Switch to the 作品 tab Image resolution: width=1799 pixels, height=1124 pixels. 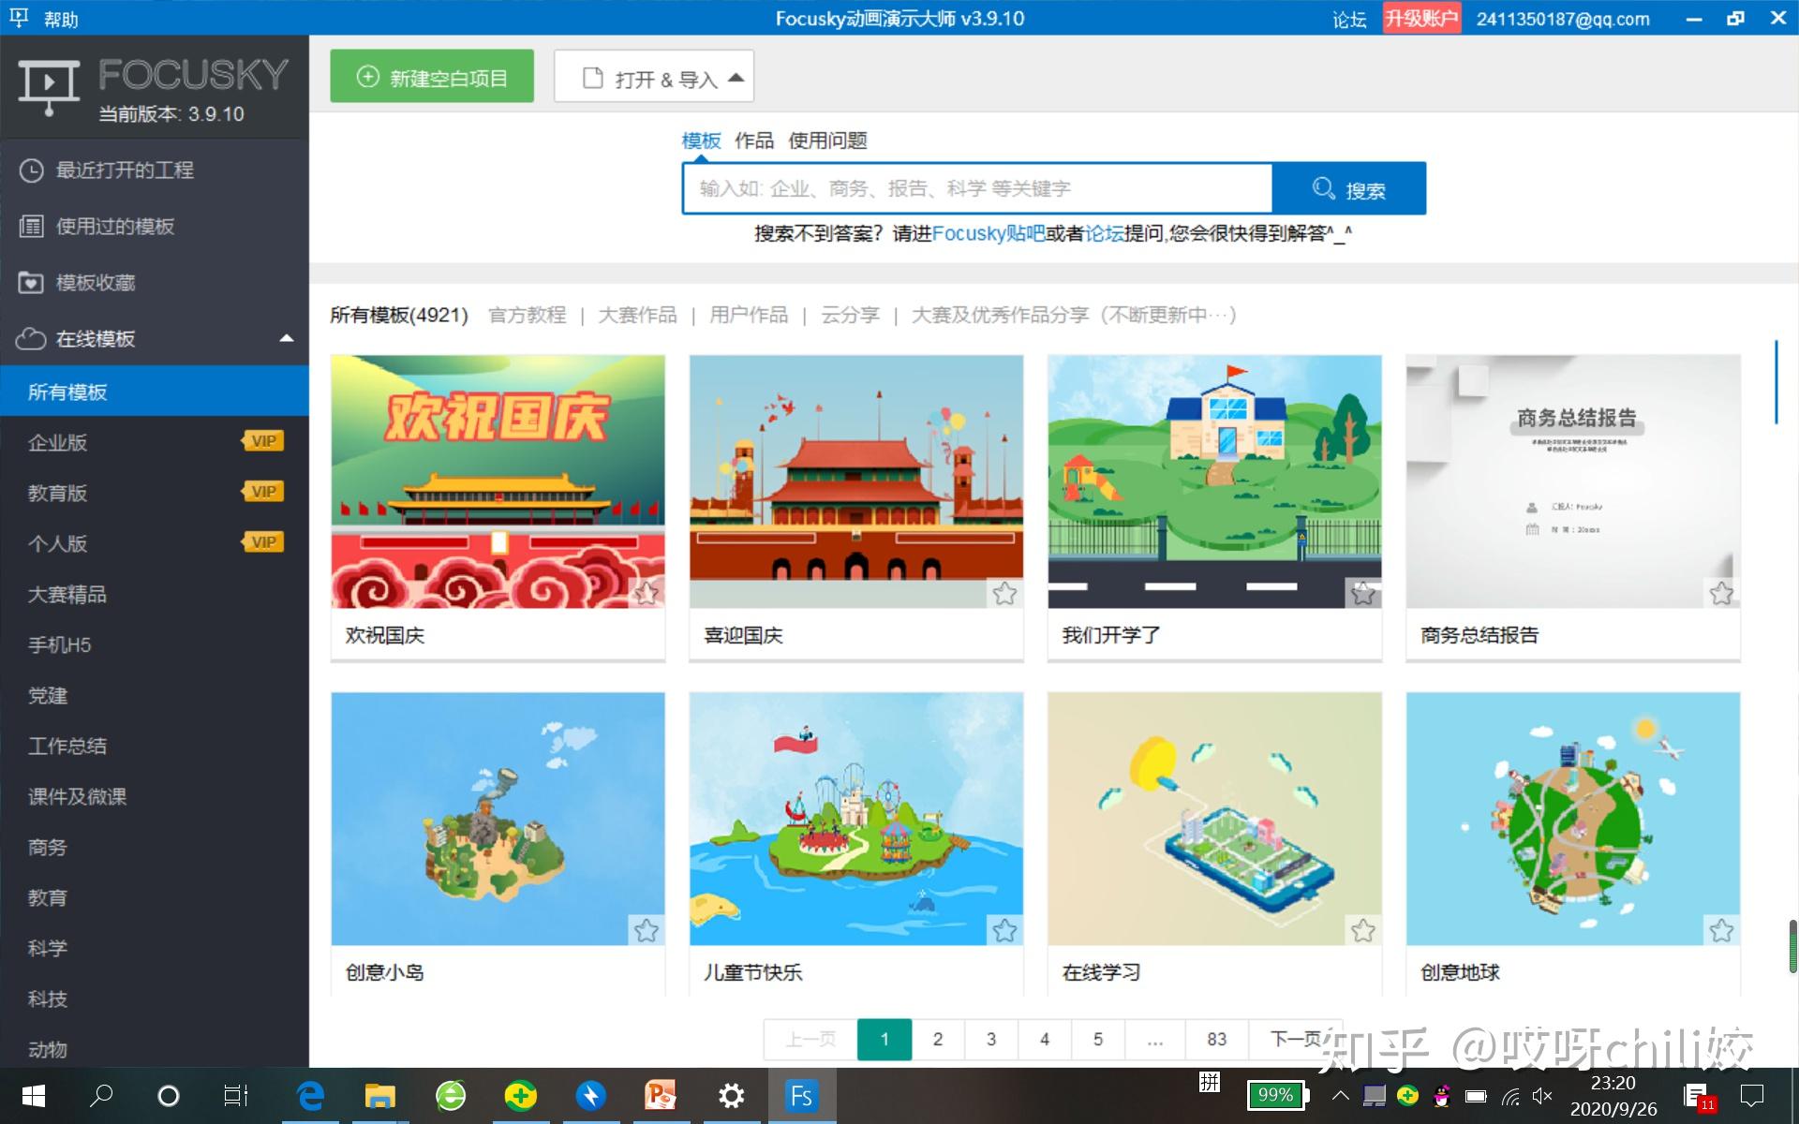click(753, 140)
